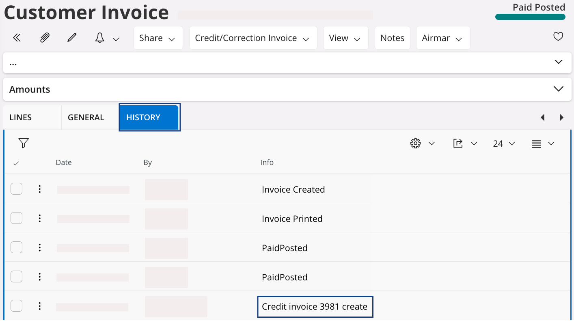Mark invoice as favorite with heart icon
The image size is (574, 321).
pos(558,37)
